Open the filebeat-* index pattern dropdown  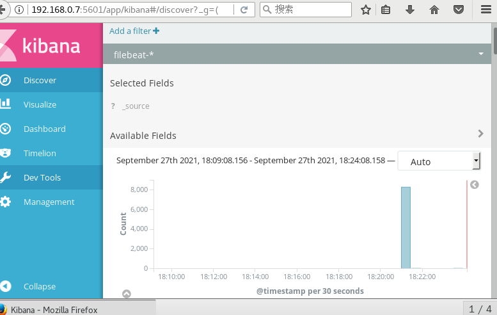(297, 54)
